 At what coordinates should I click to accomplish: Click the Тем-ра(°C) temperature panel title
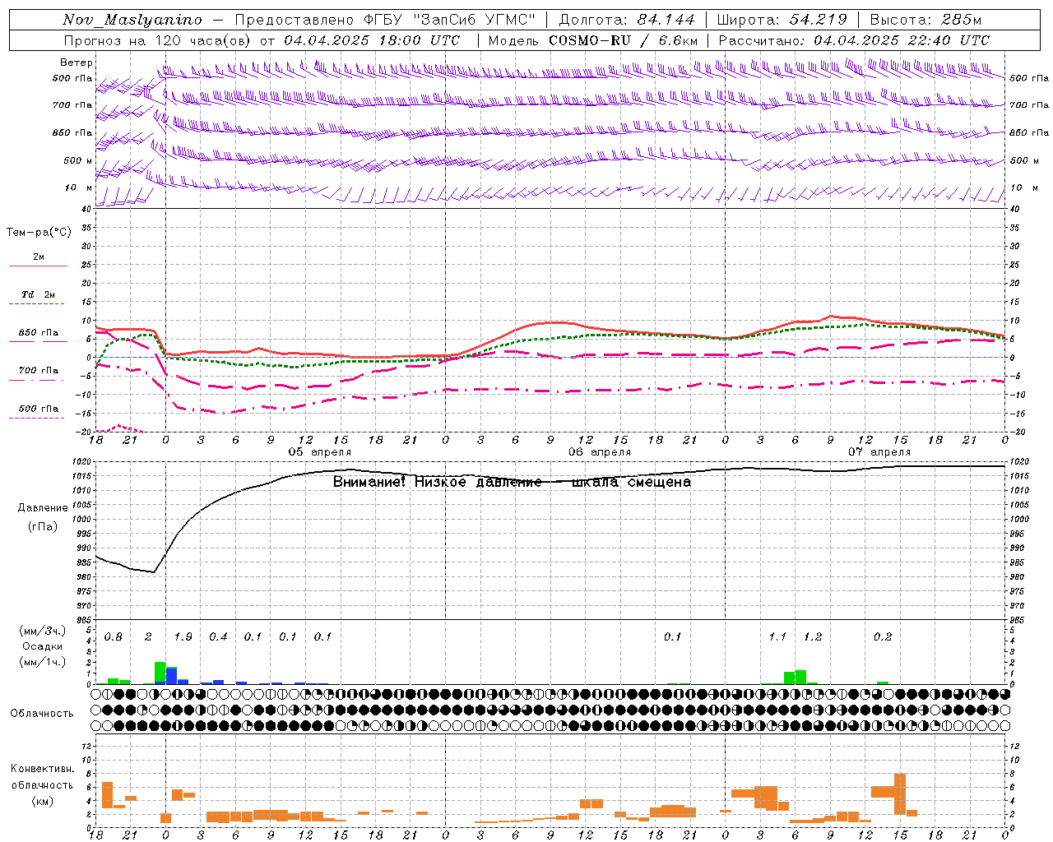pyautogui.click(x=39, y=233)
